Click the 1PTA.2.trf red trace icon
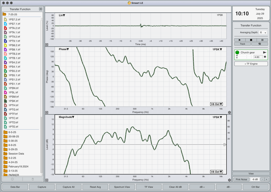Viewport: 271px width, 192px height. point(5,28)
